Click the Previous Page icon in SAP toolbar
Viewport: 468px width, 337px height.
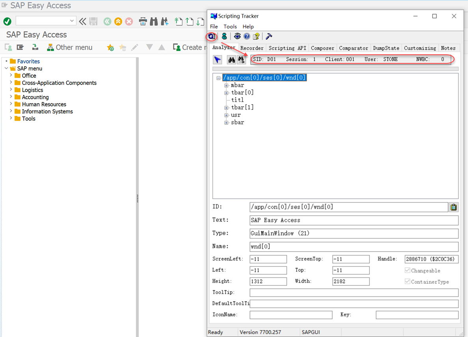(190, 21)
